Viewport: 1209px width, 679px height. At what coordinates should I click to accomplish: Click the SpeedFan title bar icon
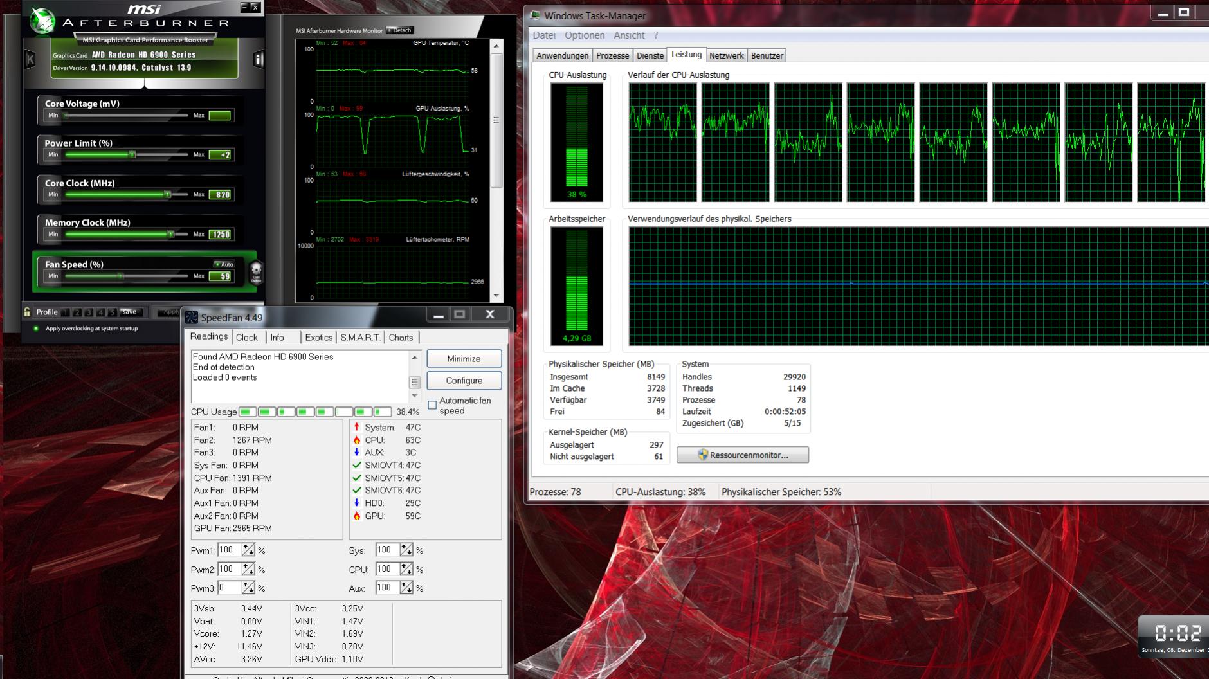tap(192, 318)
